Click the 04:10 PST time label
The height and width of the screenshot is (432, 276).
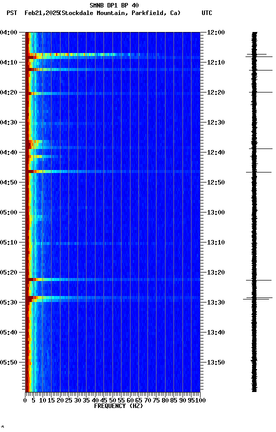tap(8, 62)
